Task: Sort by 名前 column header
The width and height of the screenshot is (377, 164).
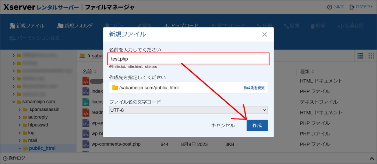Action: tap(89, 72)
